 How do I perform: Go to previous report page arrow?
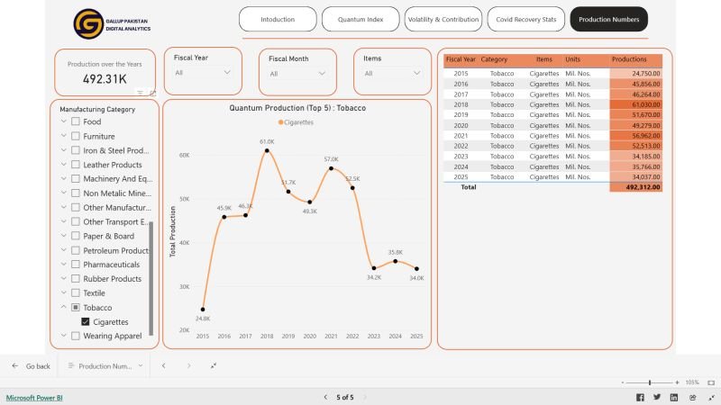click(324, 397)
